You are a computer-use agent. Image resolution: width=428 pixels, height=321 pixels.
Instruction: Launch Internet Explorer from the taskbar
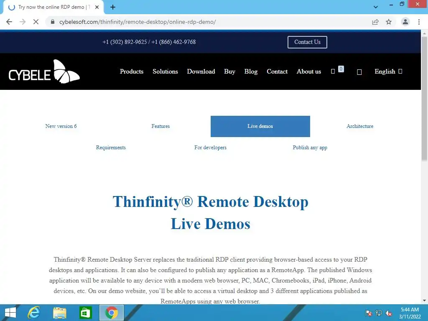pos(34,313)
